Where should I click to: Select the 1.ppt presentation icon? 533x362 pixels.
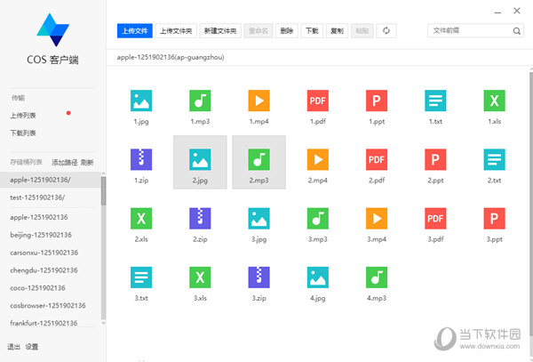[x=377, y=101]
